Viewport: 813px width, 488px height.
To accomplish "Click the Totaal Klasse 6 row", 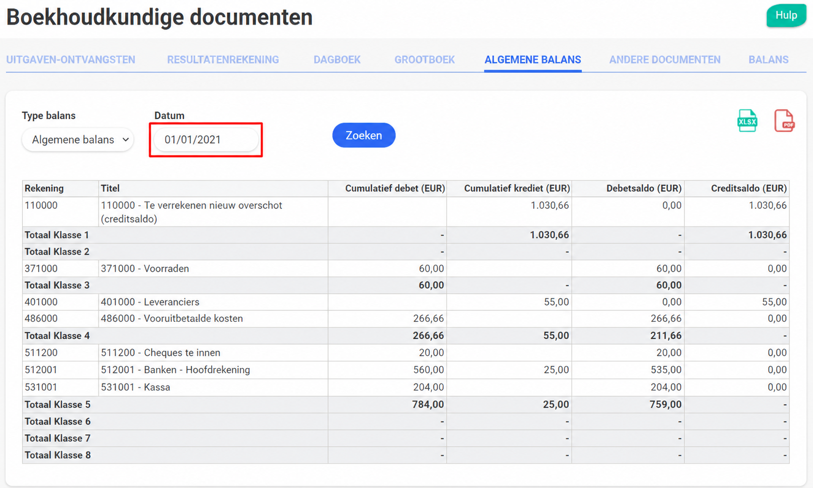I will tap(405, 421).
